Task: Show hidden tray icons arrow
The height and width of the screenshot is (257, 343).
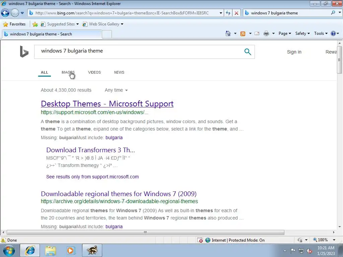Action: pyautogui.click(x=285, y=251)
